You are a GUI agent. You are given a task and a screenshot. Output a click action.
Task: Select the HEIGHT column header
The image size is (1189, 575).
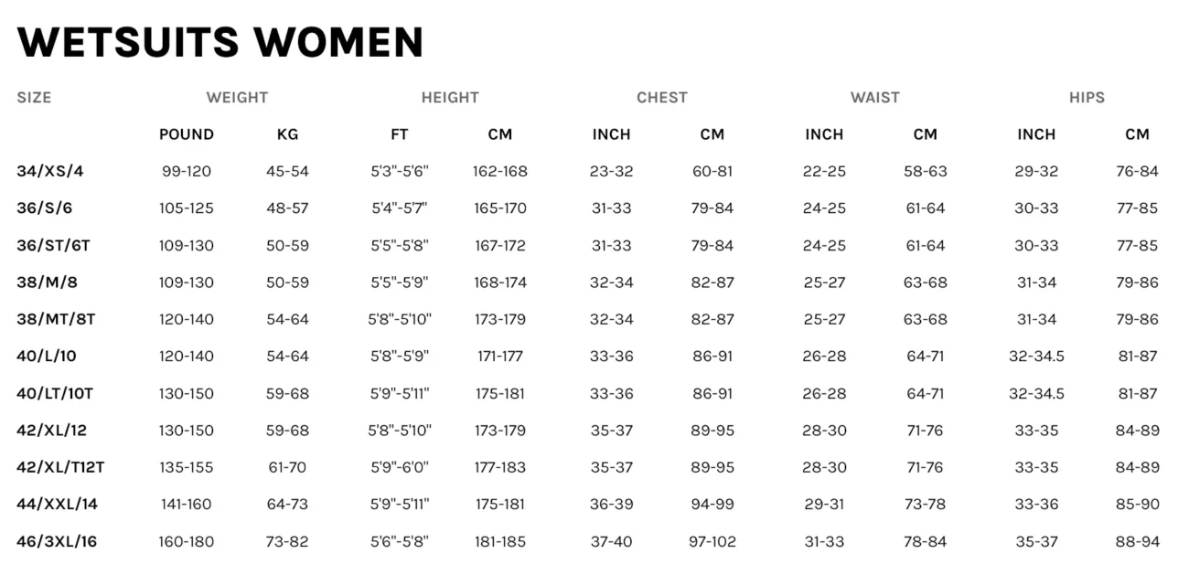[450, 97]
